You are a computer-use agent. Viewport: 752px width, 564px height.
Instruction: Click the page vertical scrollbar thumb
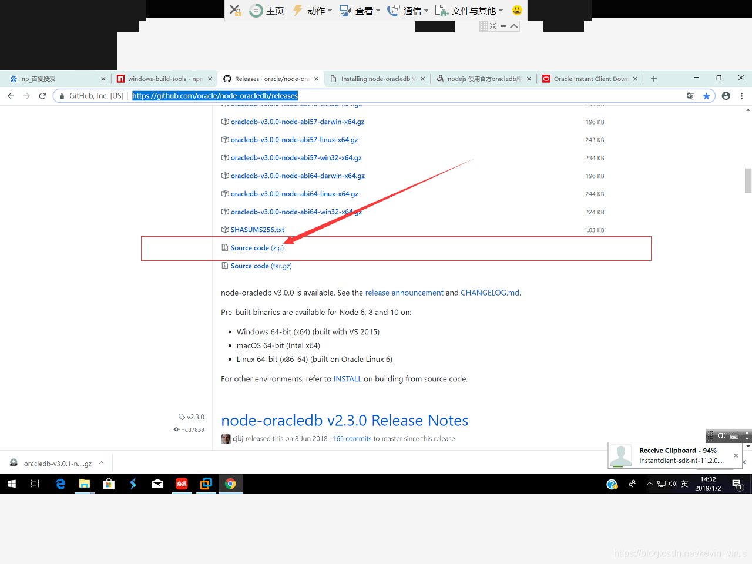point(748,180)
